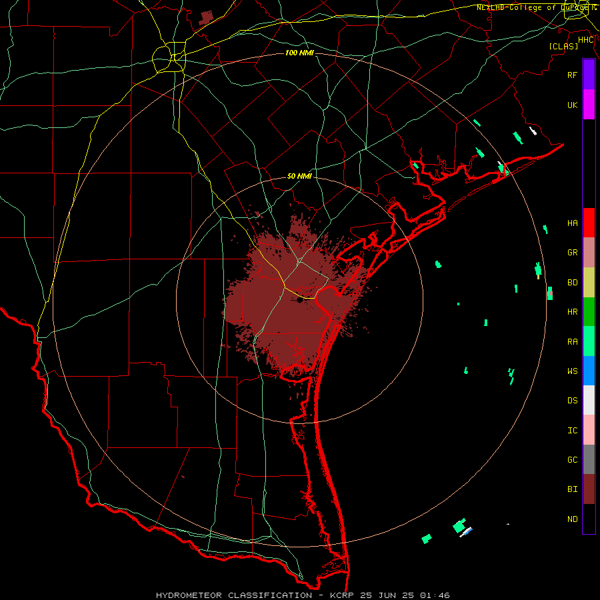
Task: Click the RA legend label
Action: (x=573, y=342)
